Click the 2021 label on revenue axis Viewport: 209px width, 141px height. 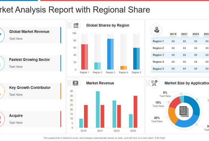(x=100, y=131)
